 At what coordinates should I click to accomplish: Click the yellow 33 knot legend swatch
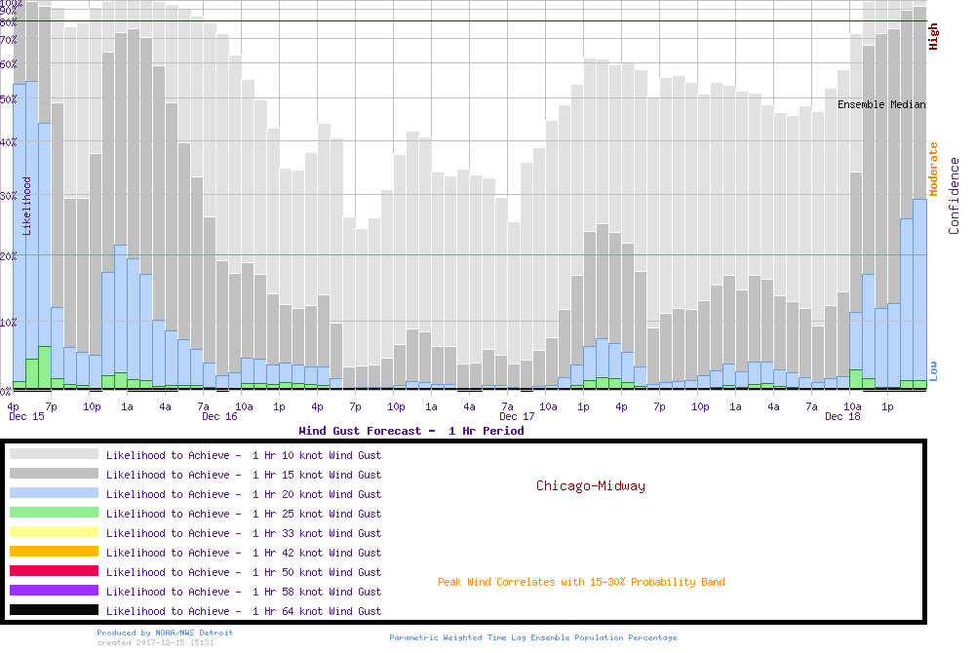pos(54,532)
